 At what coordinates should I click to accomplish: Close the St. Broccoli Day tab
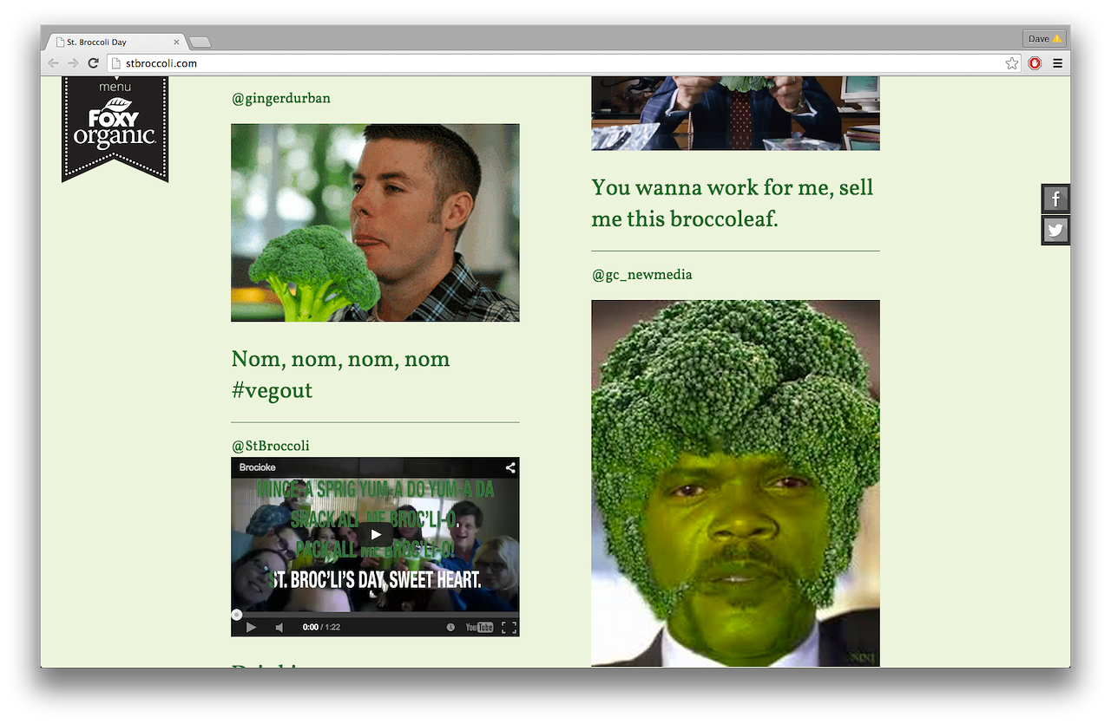click(176, 42)
